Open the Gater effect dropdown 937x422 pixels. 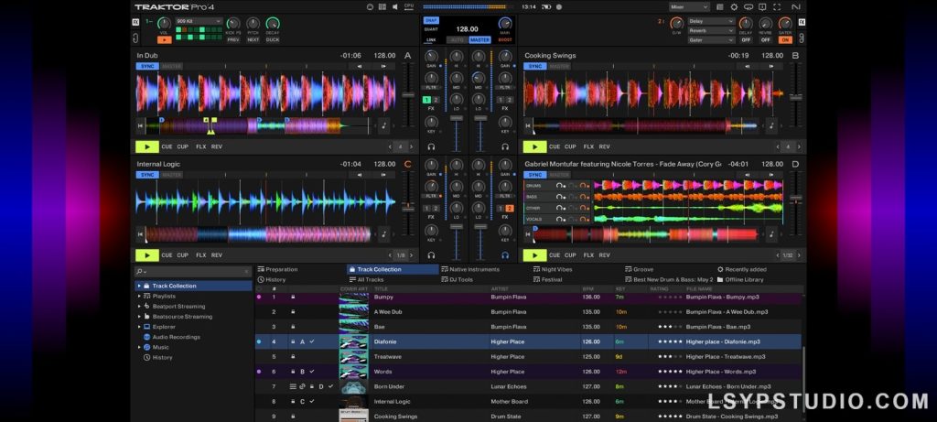click(711, 40)
